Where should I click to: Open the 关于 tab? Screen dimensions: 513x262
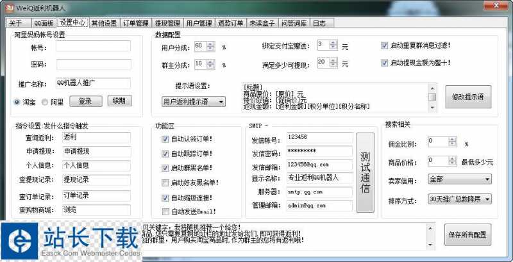tap(19, 23)
